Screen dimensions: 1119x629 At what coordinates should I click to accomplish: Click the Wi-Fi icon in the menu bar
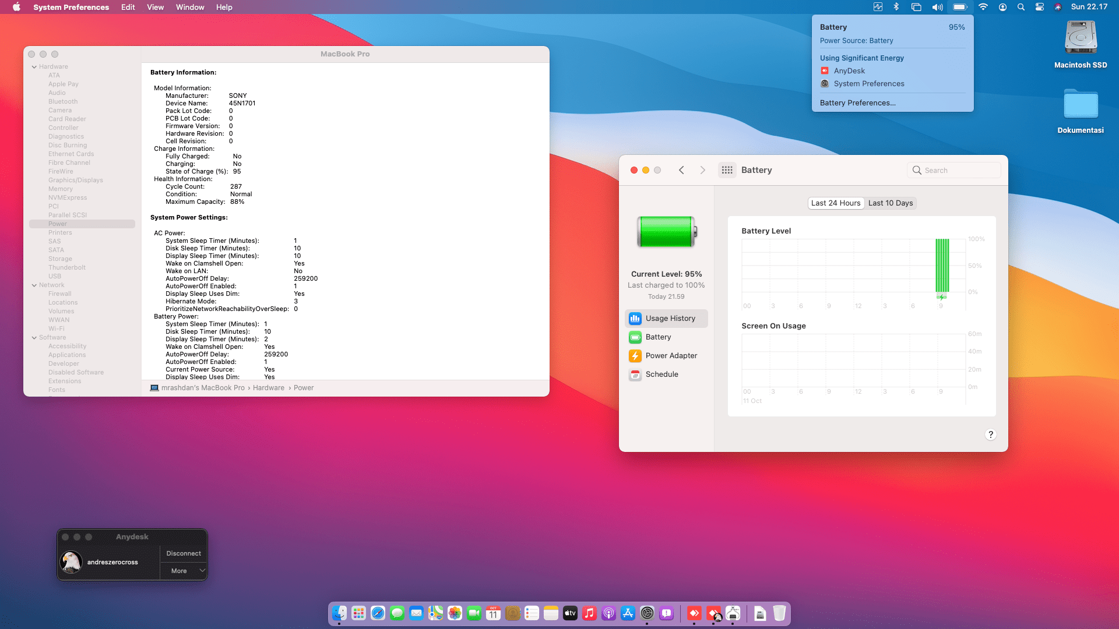[x=983, y=7]
